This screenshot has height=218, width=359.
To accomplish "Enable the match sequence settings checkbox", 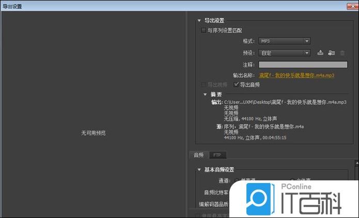I will click(204, 30).
